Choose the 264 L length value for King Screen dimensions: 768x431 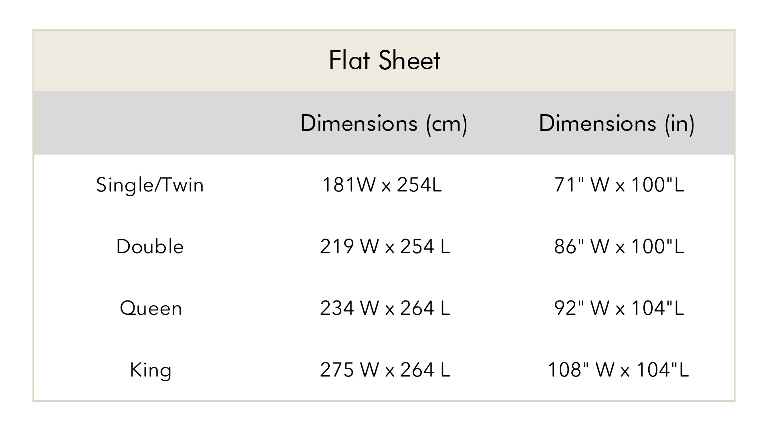425,370
